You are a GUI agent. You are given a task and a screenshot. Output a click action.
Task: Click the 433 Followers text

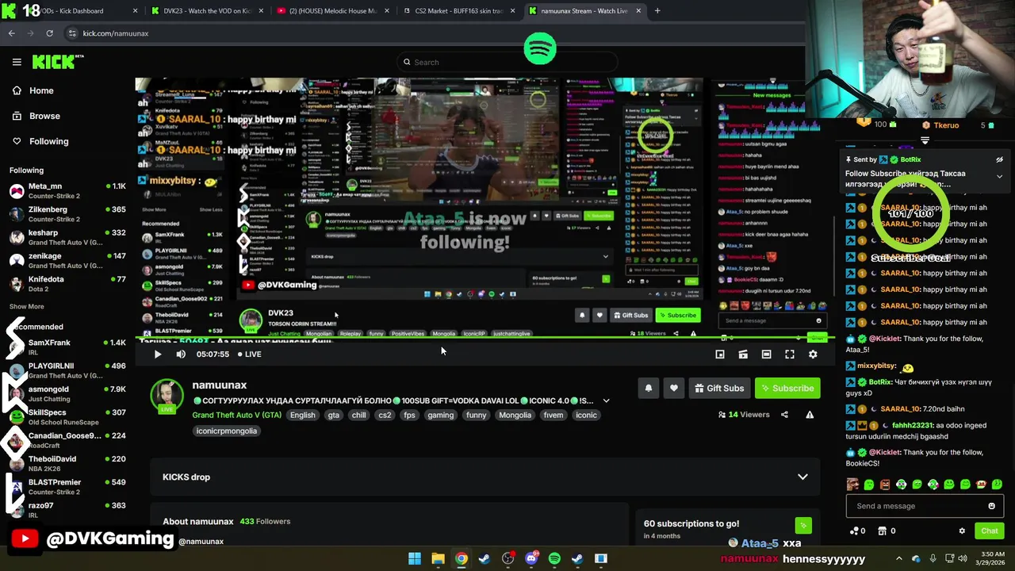pyautogui.click(x=265, y=521)
